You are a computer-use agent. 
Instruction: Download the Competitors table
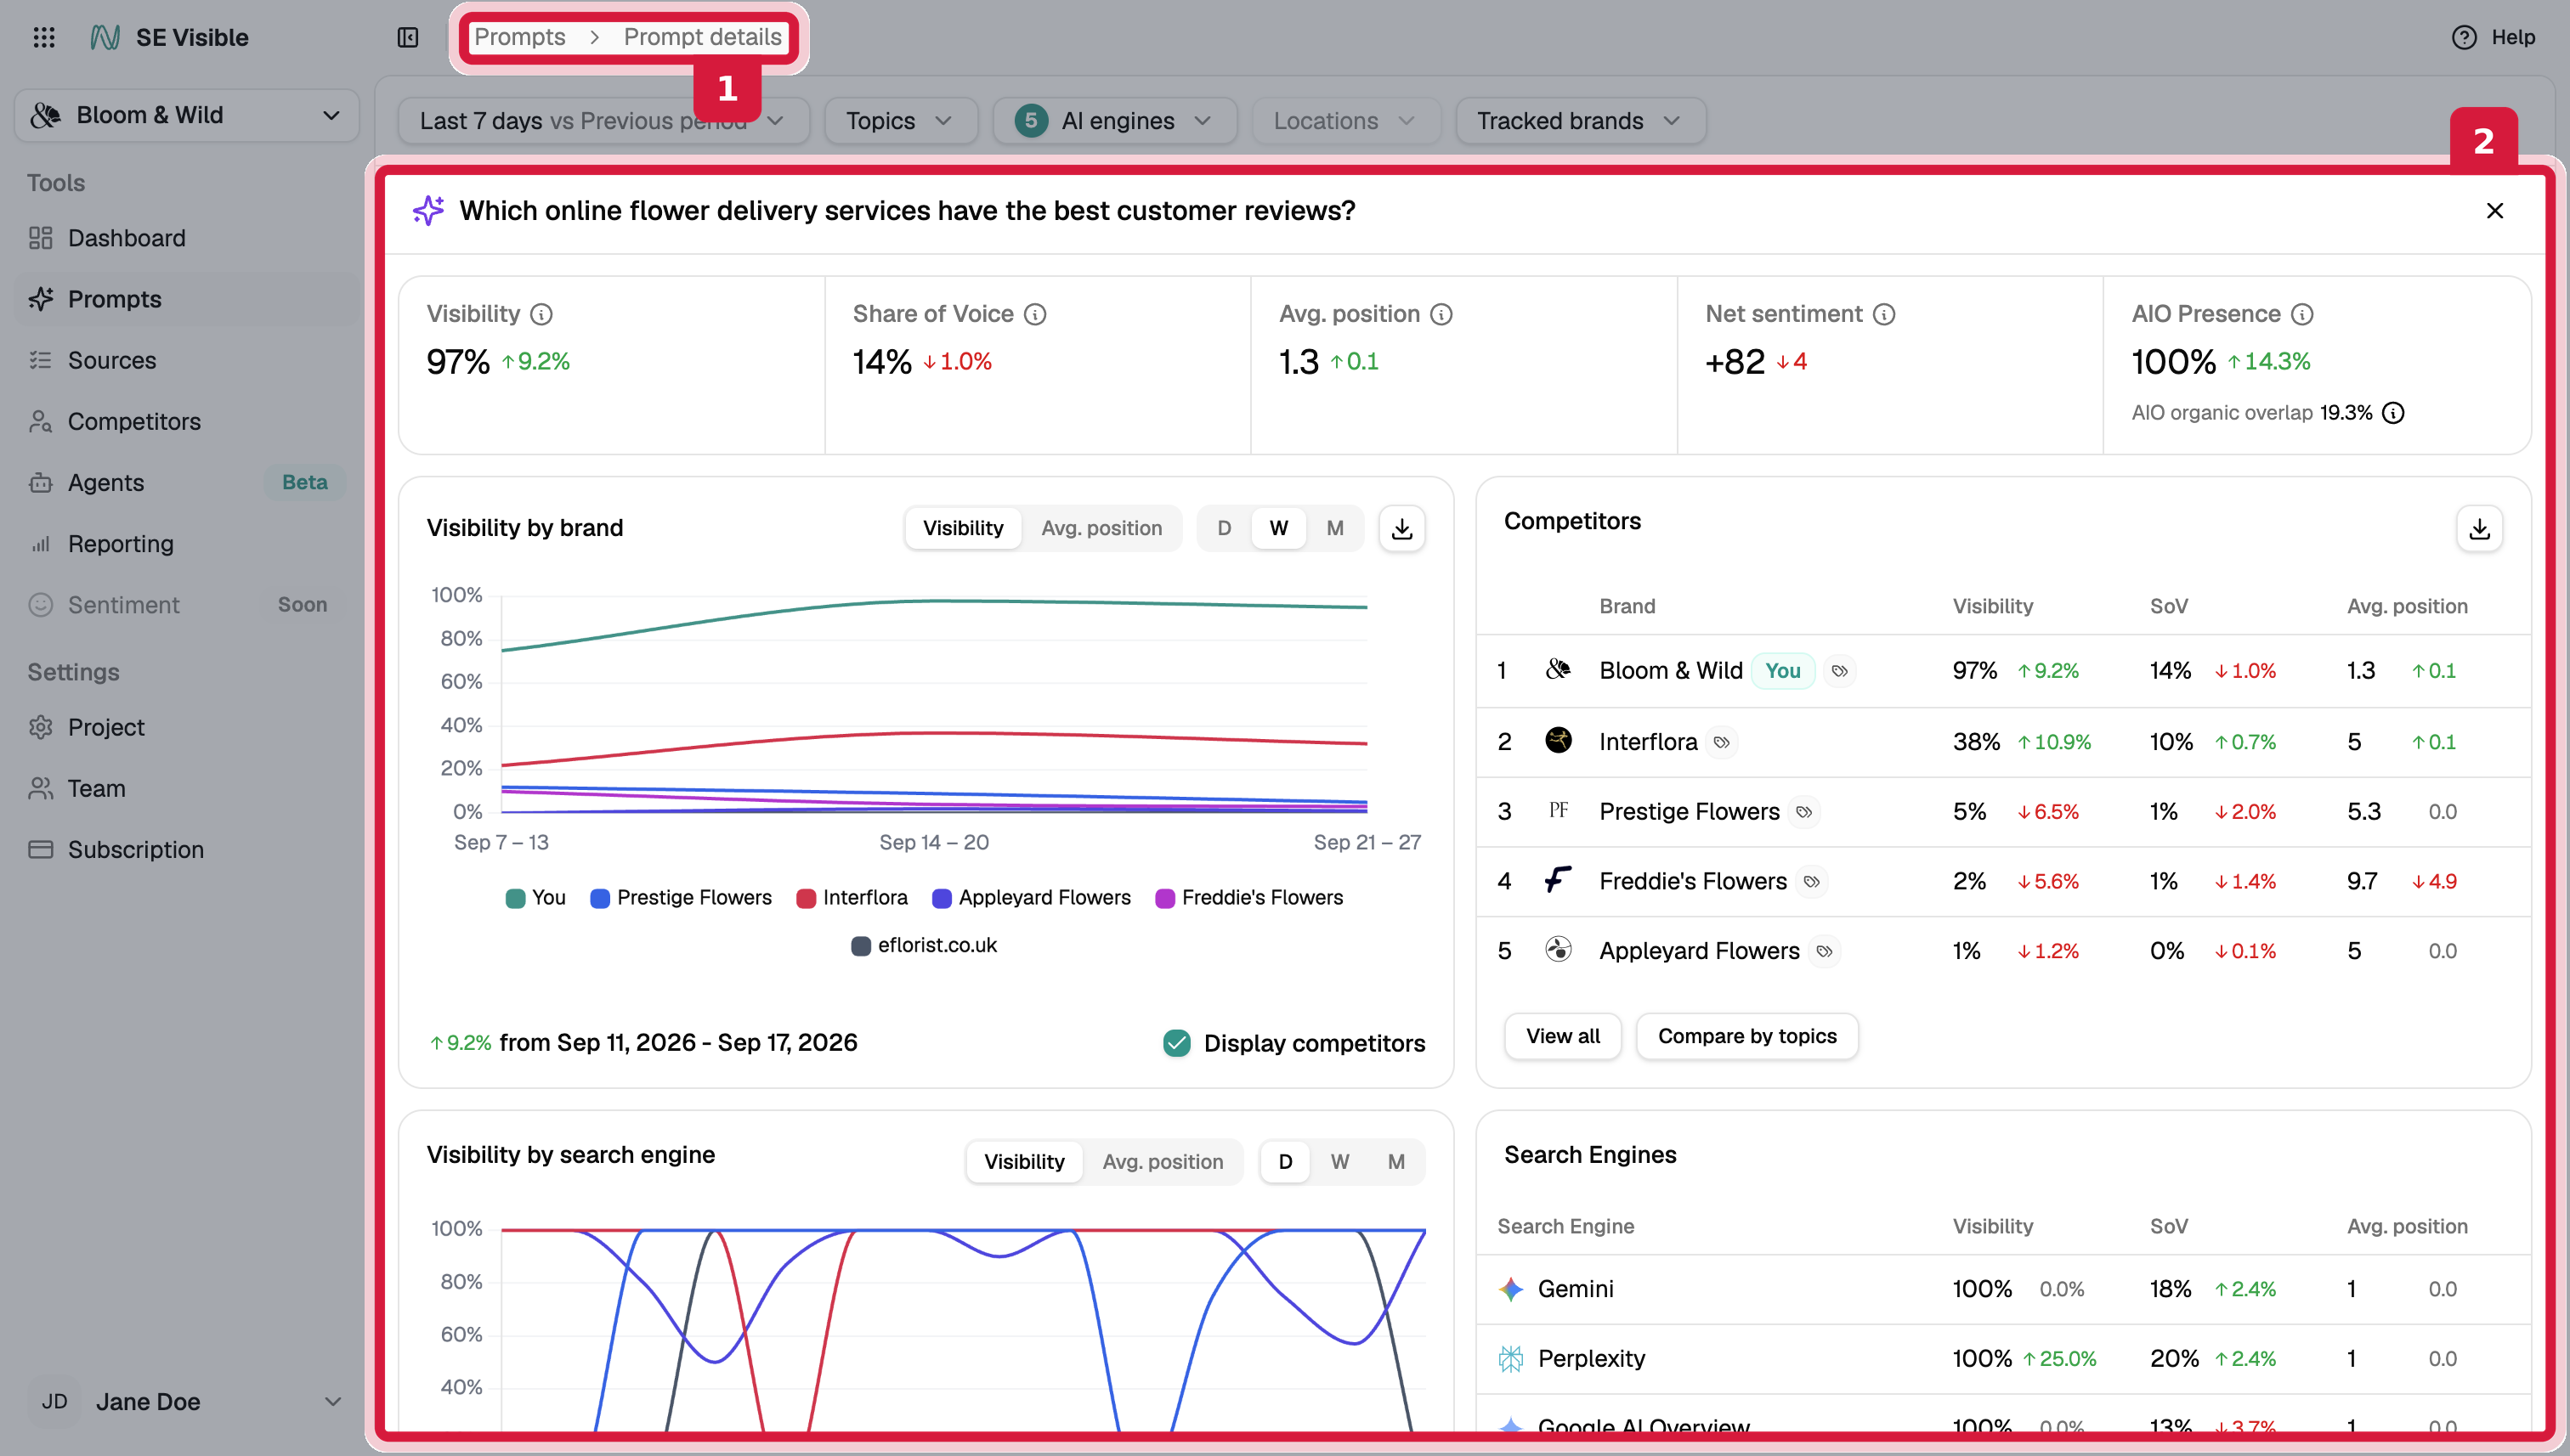(2479, 528)
